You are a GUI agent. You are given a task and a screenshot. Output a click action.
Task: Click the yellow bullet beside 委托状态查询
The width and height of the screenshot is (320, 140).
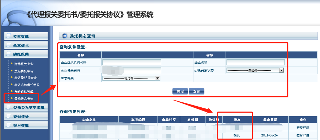(12, 98)
